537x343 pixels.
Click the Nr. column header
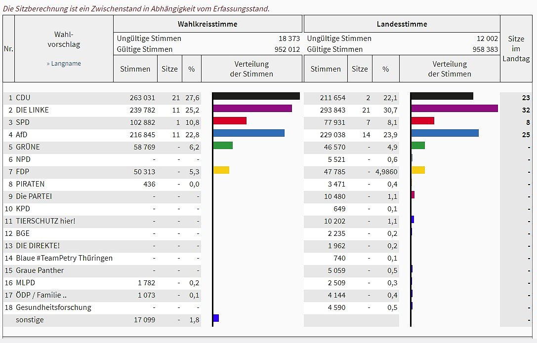coord(8,48)
